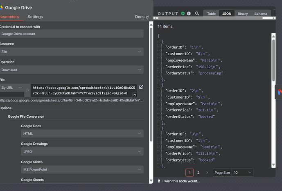
Task: Click the fx expression icon
Action: pyautogui.click(x=27, y=90)
